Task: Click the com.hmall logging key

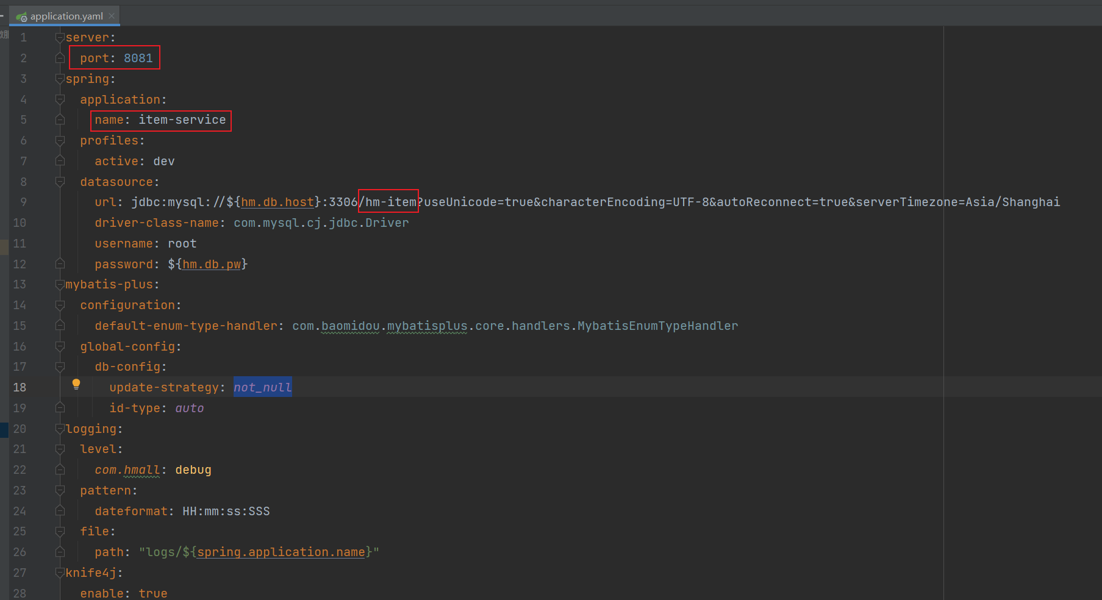Action: pos(127,470)
